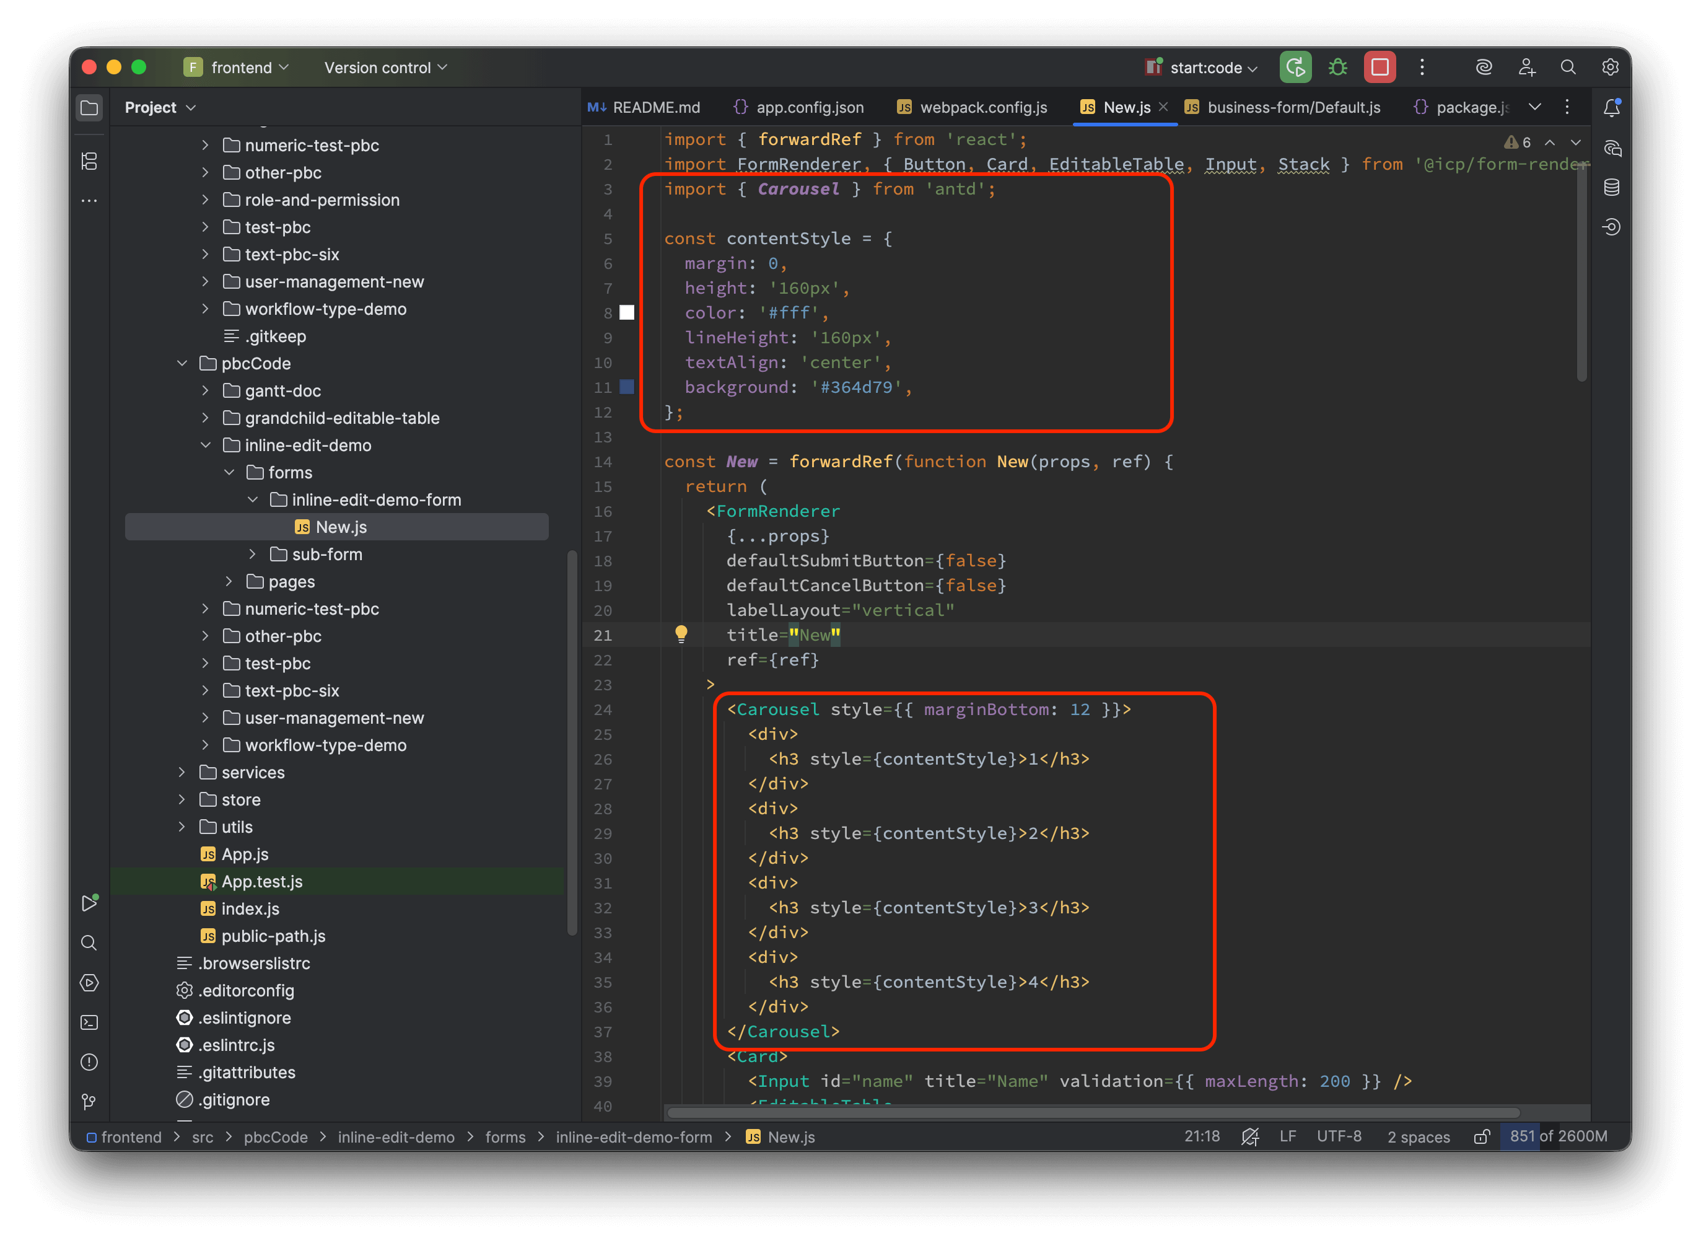Open the history clock tool on right sidebar
This screenshot has width=1701, height=1243.
pos(1611,227)
